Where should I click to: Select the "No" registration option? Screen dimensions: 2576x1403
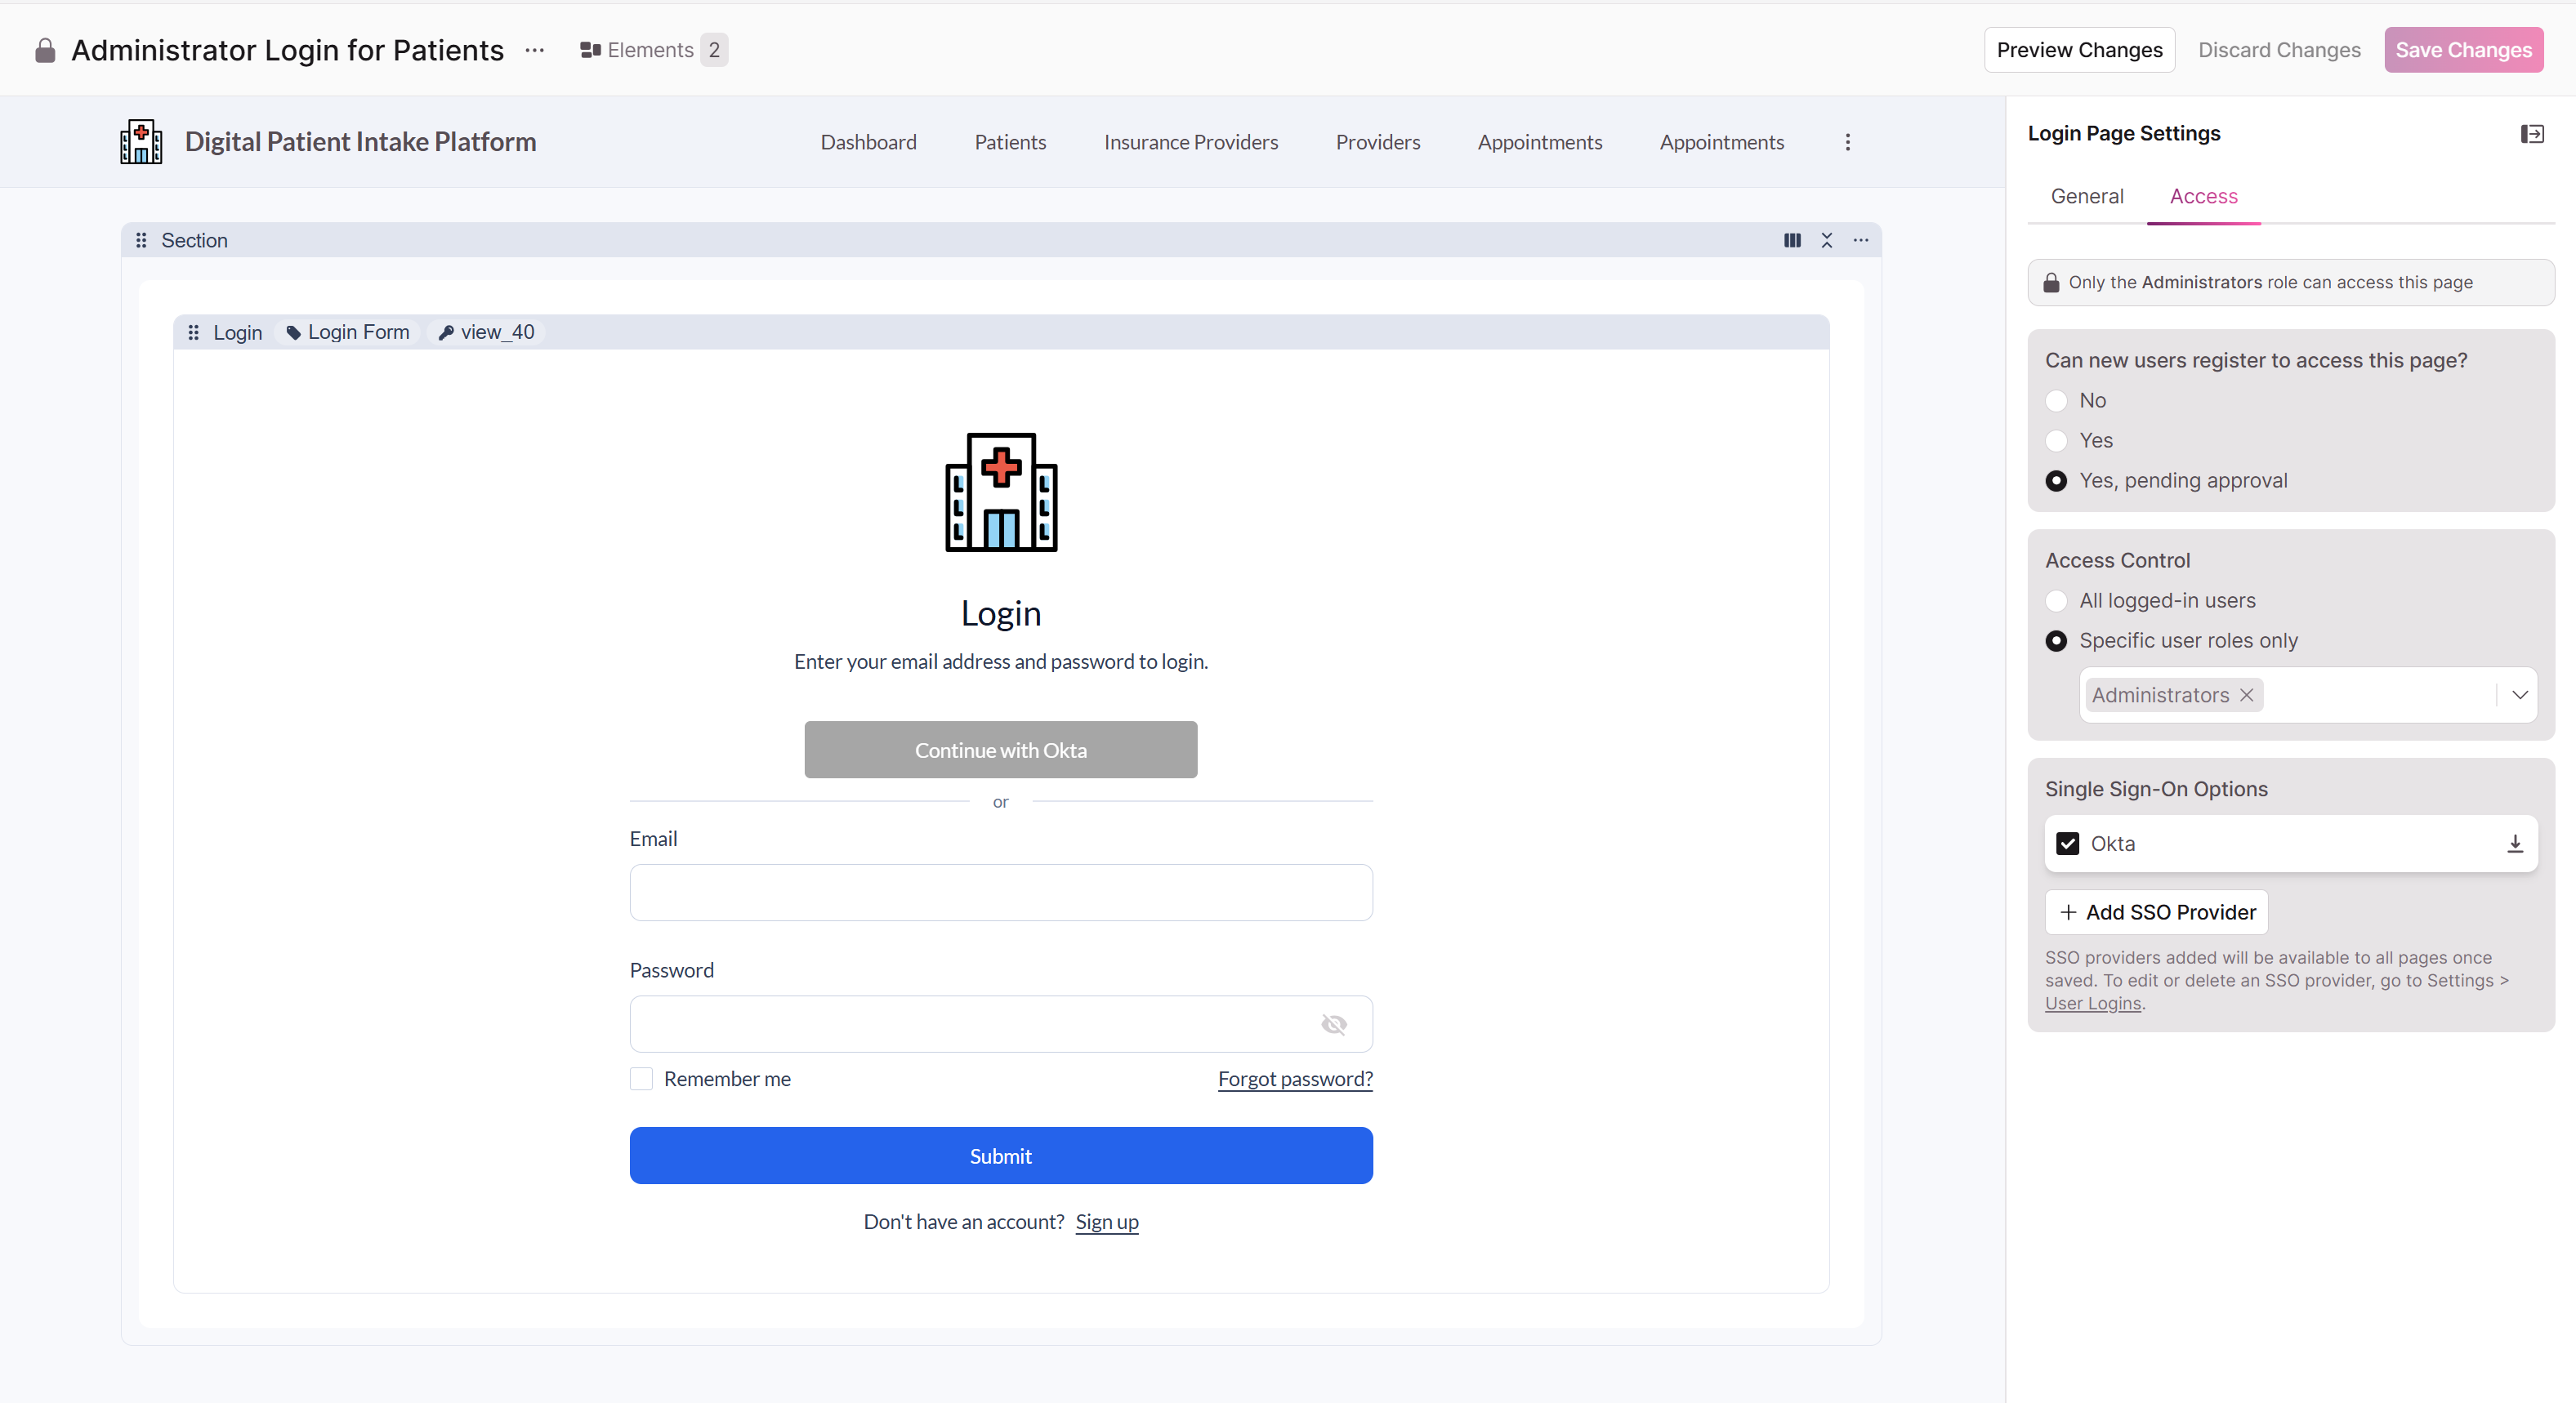point(2056,401)
